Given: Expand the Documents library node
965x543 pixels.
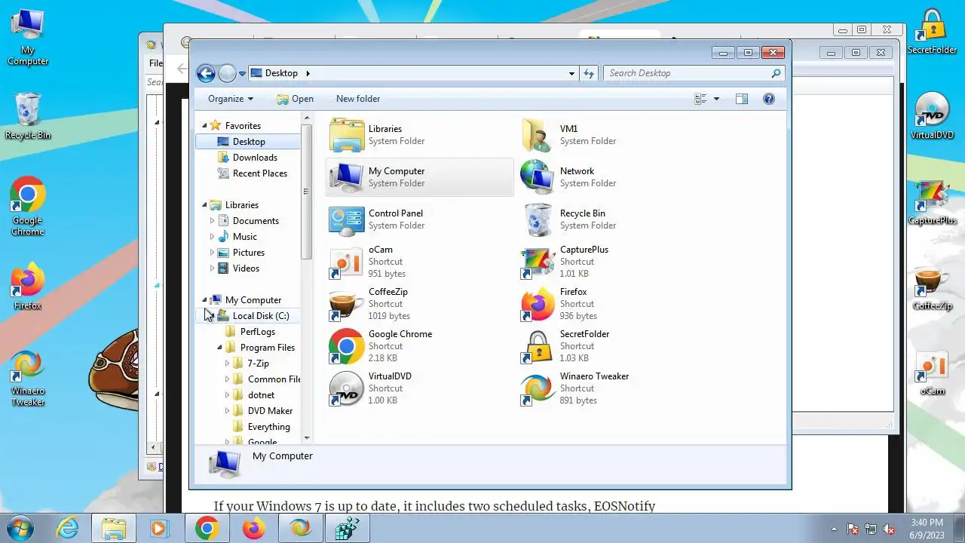Looking at the screenshot, I should click(212, 221).
